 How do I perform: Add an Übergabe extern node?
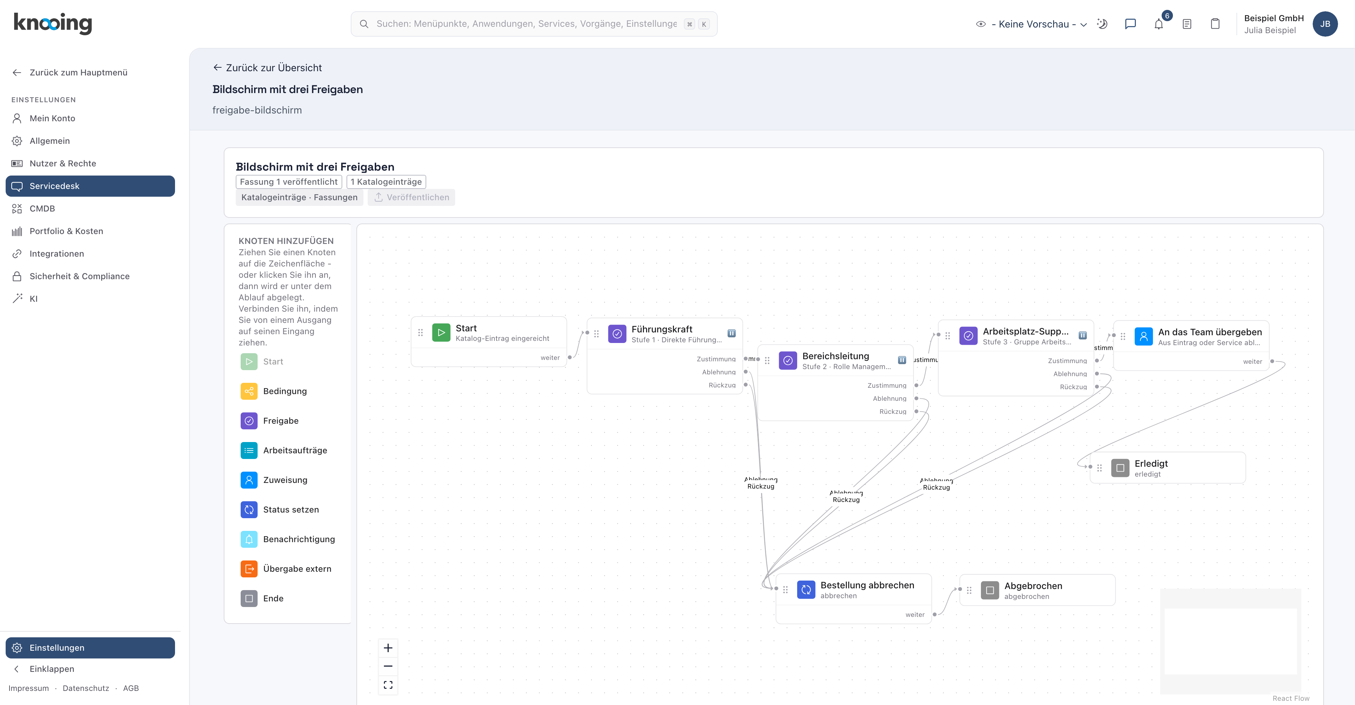click(x=288, y=569)
